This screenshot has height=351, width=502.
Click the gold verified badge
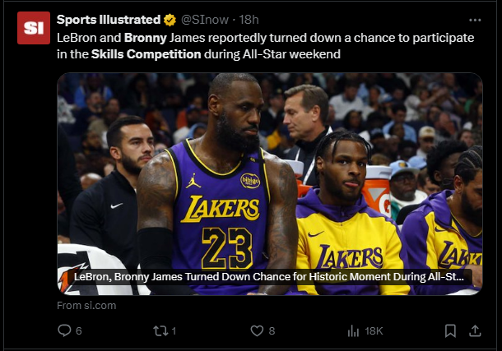(170, 20)
